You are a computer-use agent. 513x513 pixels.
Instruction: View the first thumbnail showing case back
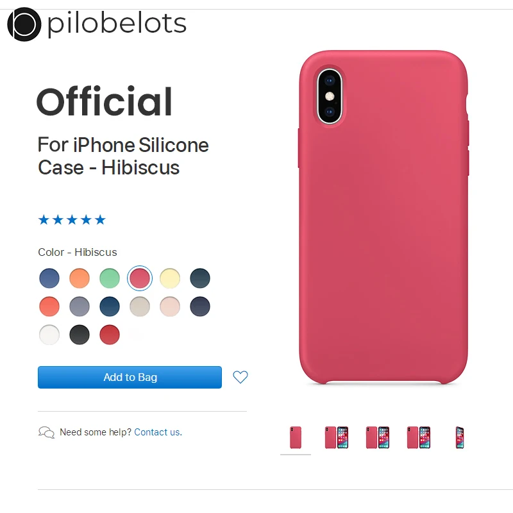coord(296,437)
